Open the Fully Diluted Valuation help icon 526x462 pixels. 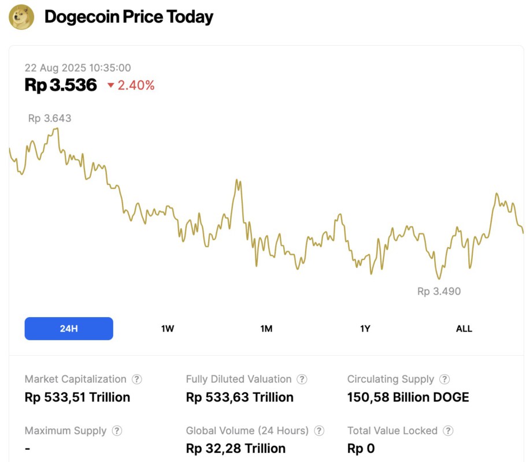pos(301,379)
